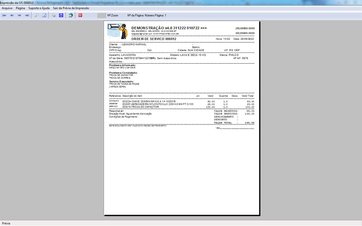Click the previous page arrow icon
This screenshot has width=362, height=226.
tap(12, 15)
